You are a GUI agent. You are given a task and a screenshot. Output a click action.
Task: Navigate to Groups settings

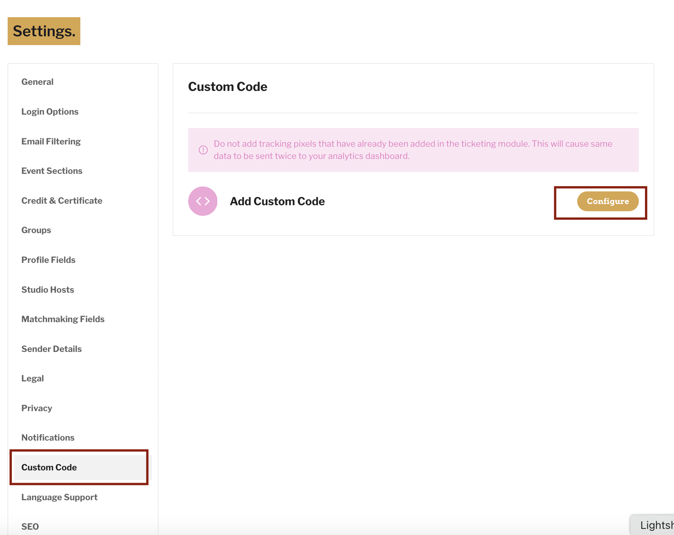coord(36,230)
